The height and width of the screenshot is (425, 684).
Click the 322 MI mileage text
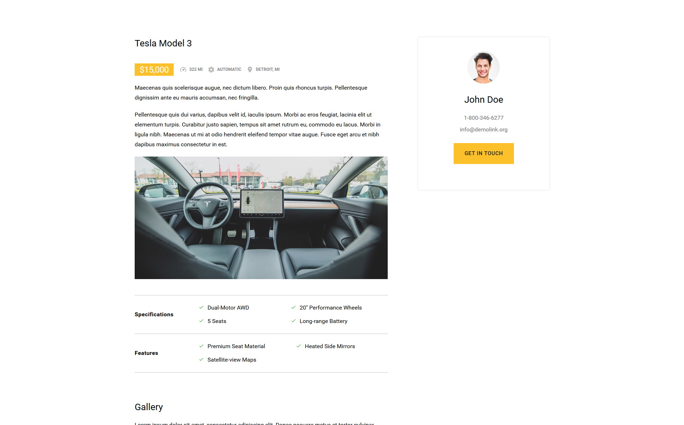point(196,69)
